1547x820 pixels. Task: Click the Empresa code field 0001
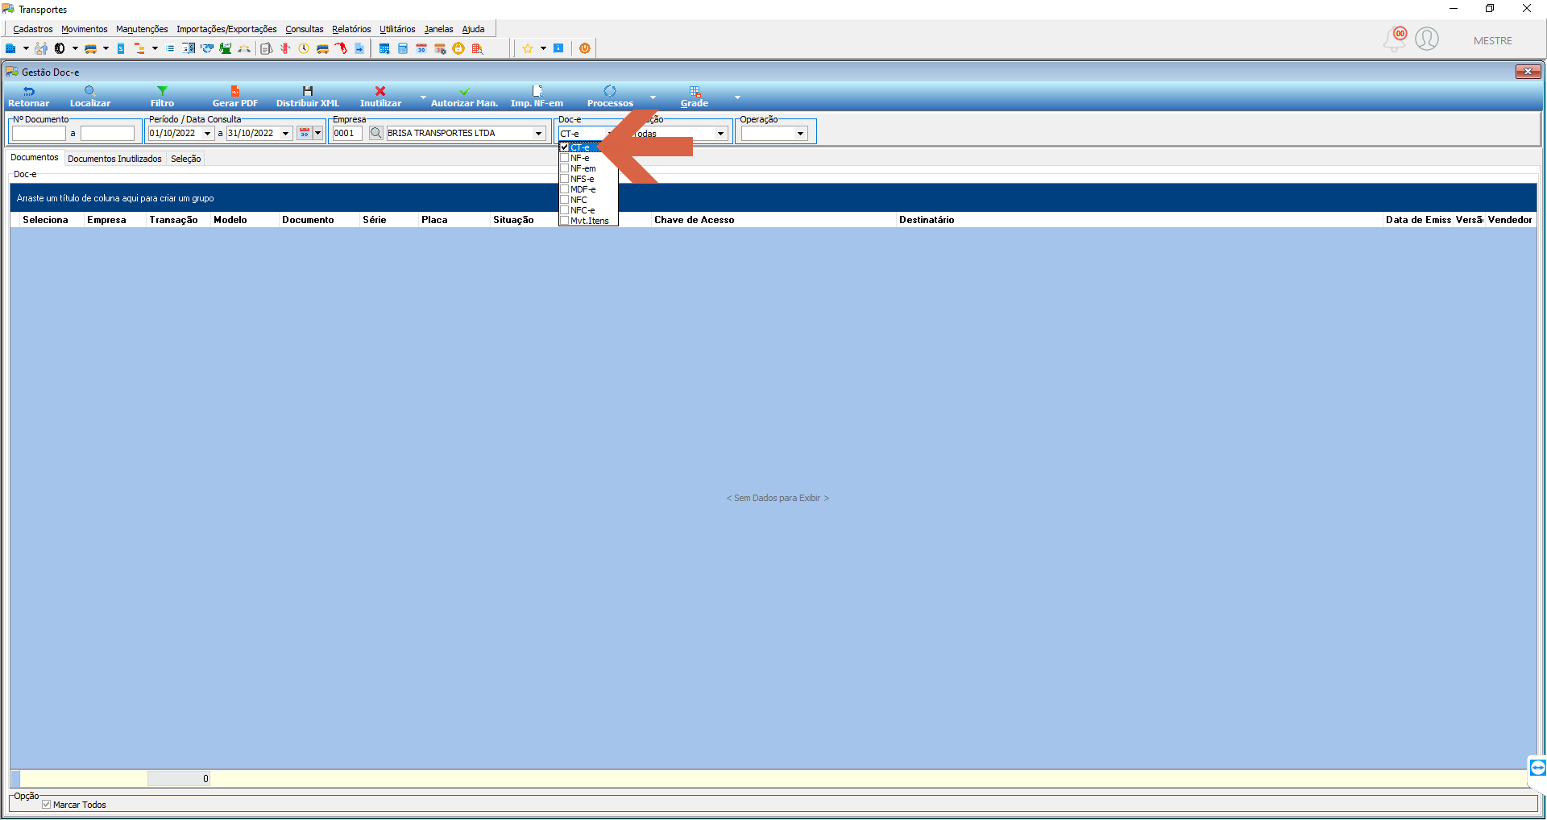pos(347,134)
